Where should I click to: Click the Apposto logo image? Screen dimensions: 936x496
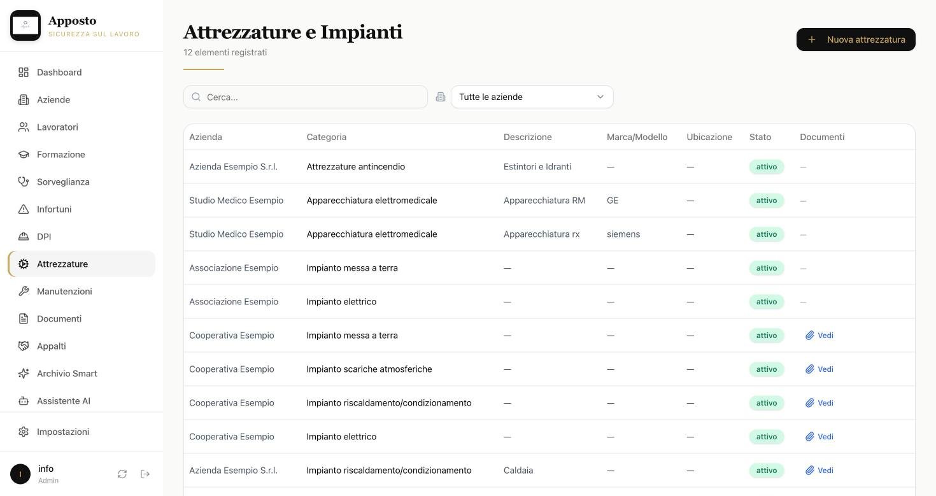tap(25, 25)
